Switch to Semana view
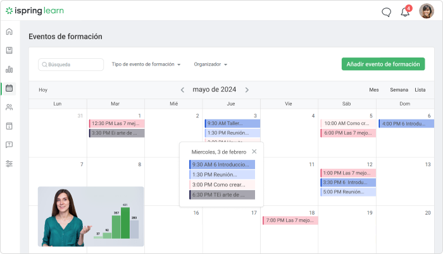443x254 pixels. [399, 90]
